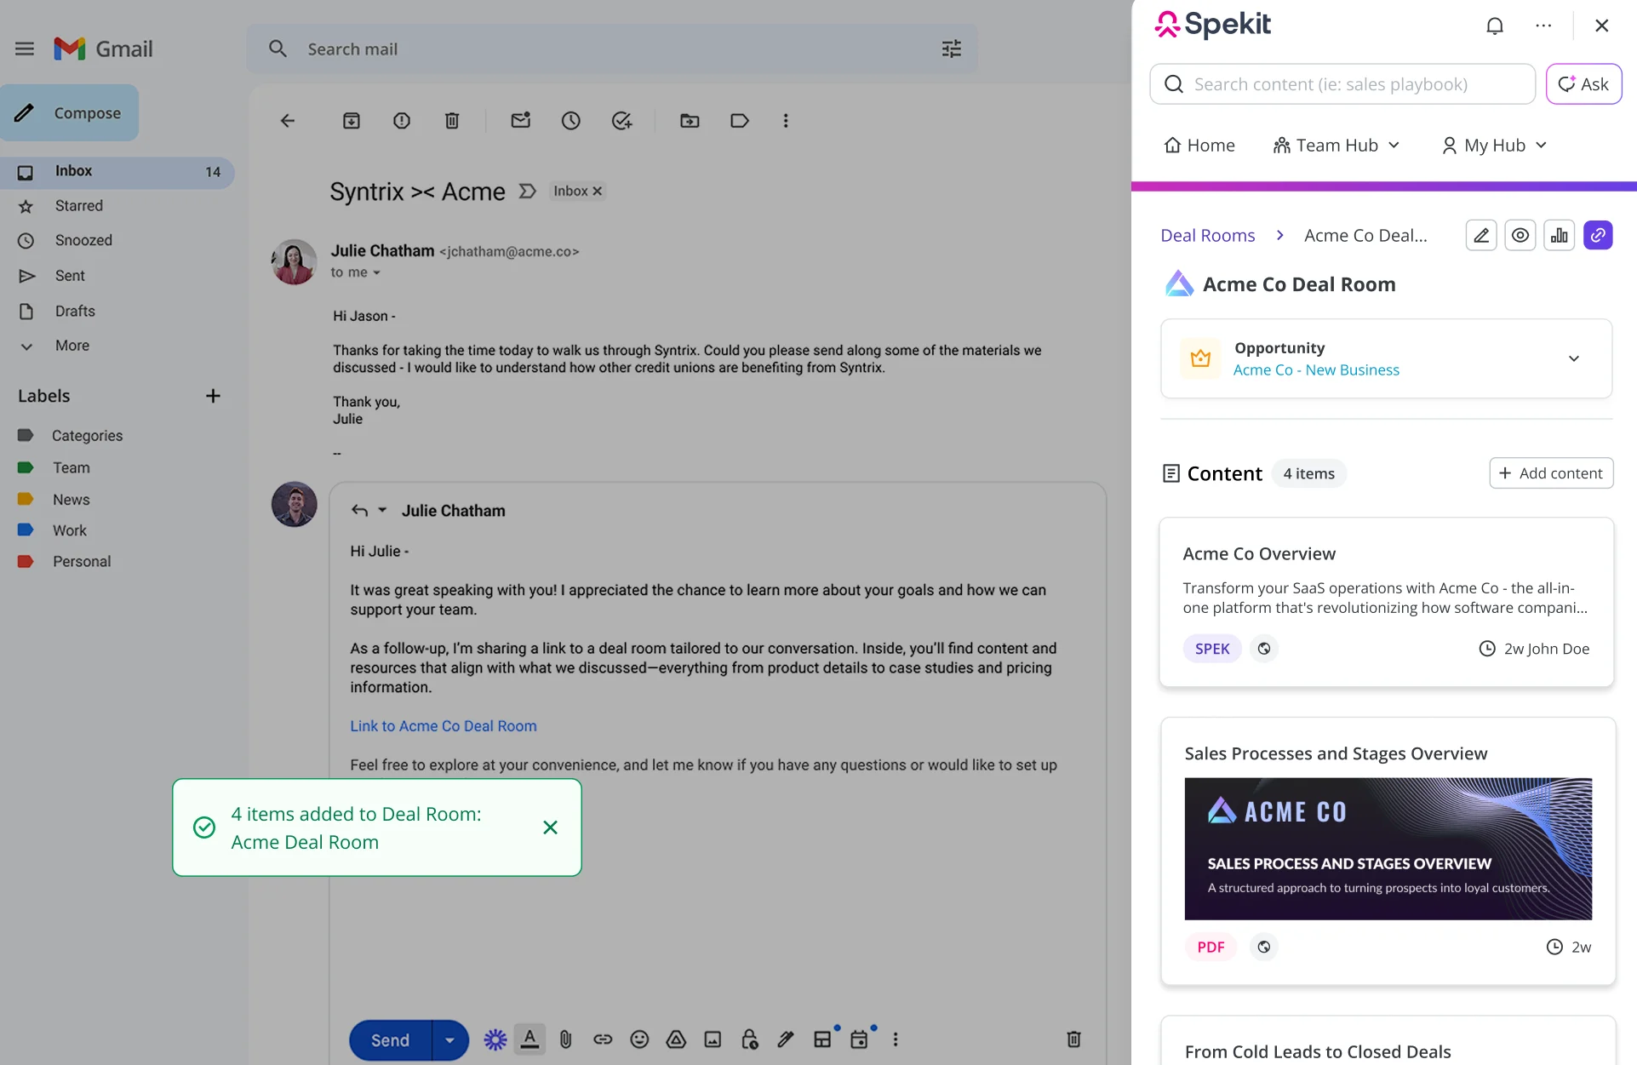
Task: Dismiss the items added notification
Action: pyautogui.click(x=550, y=827)
